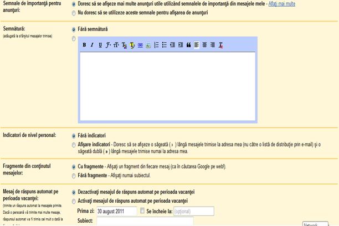Select 'Dezactivați mesajul de răspuns automat' option
Screen dimensions: 339x226
74,192
